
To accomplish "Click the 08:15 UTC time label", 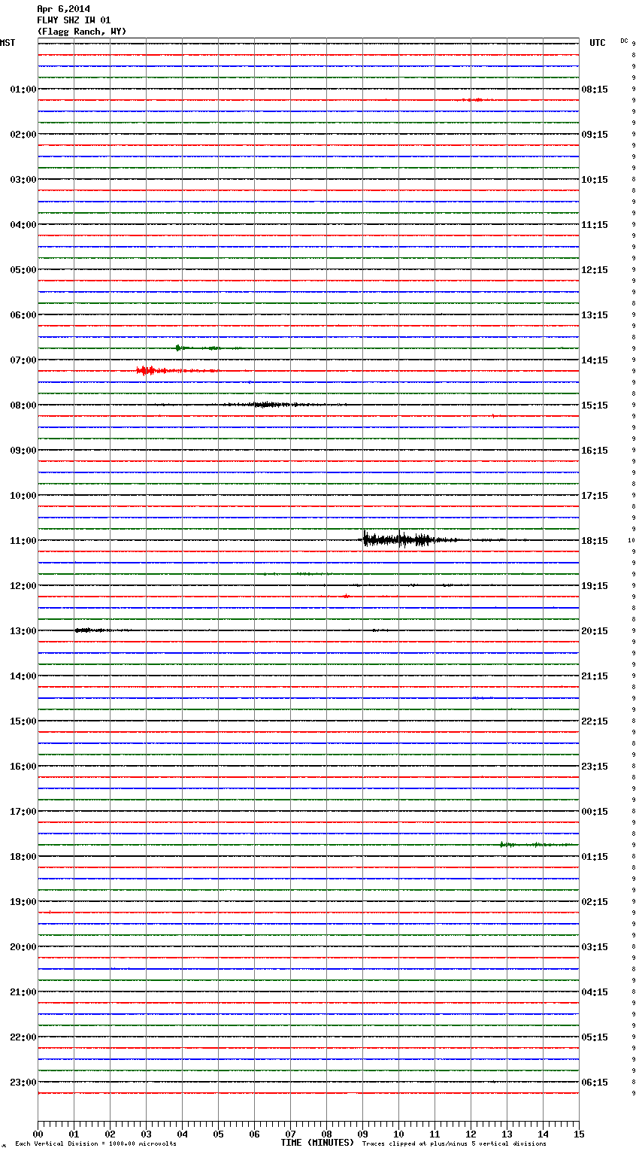I will (x=595, y=90).
